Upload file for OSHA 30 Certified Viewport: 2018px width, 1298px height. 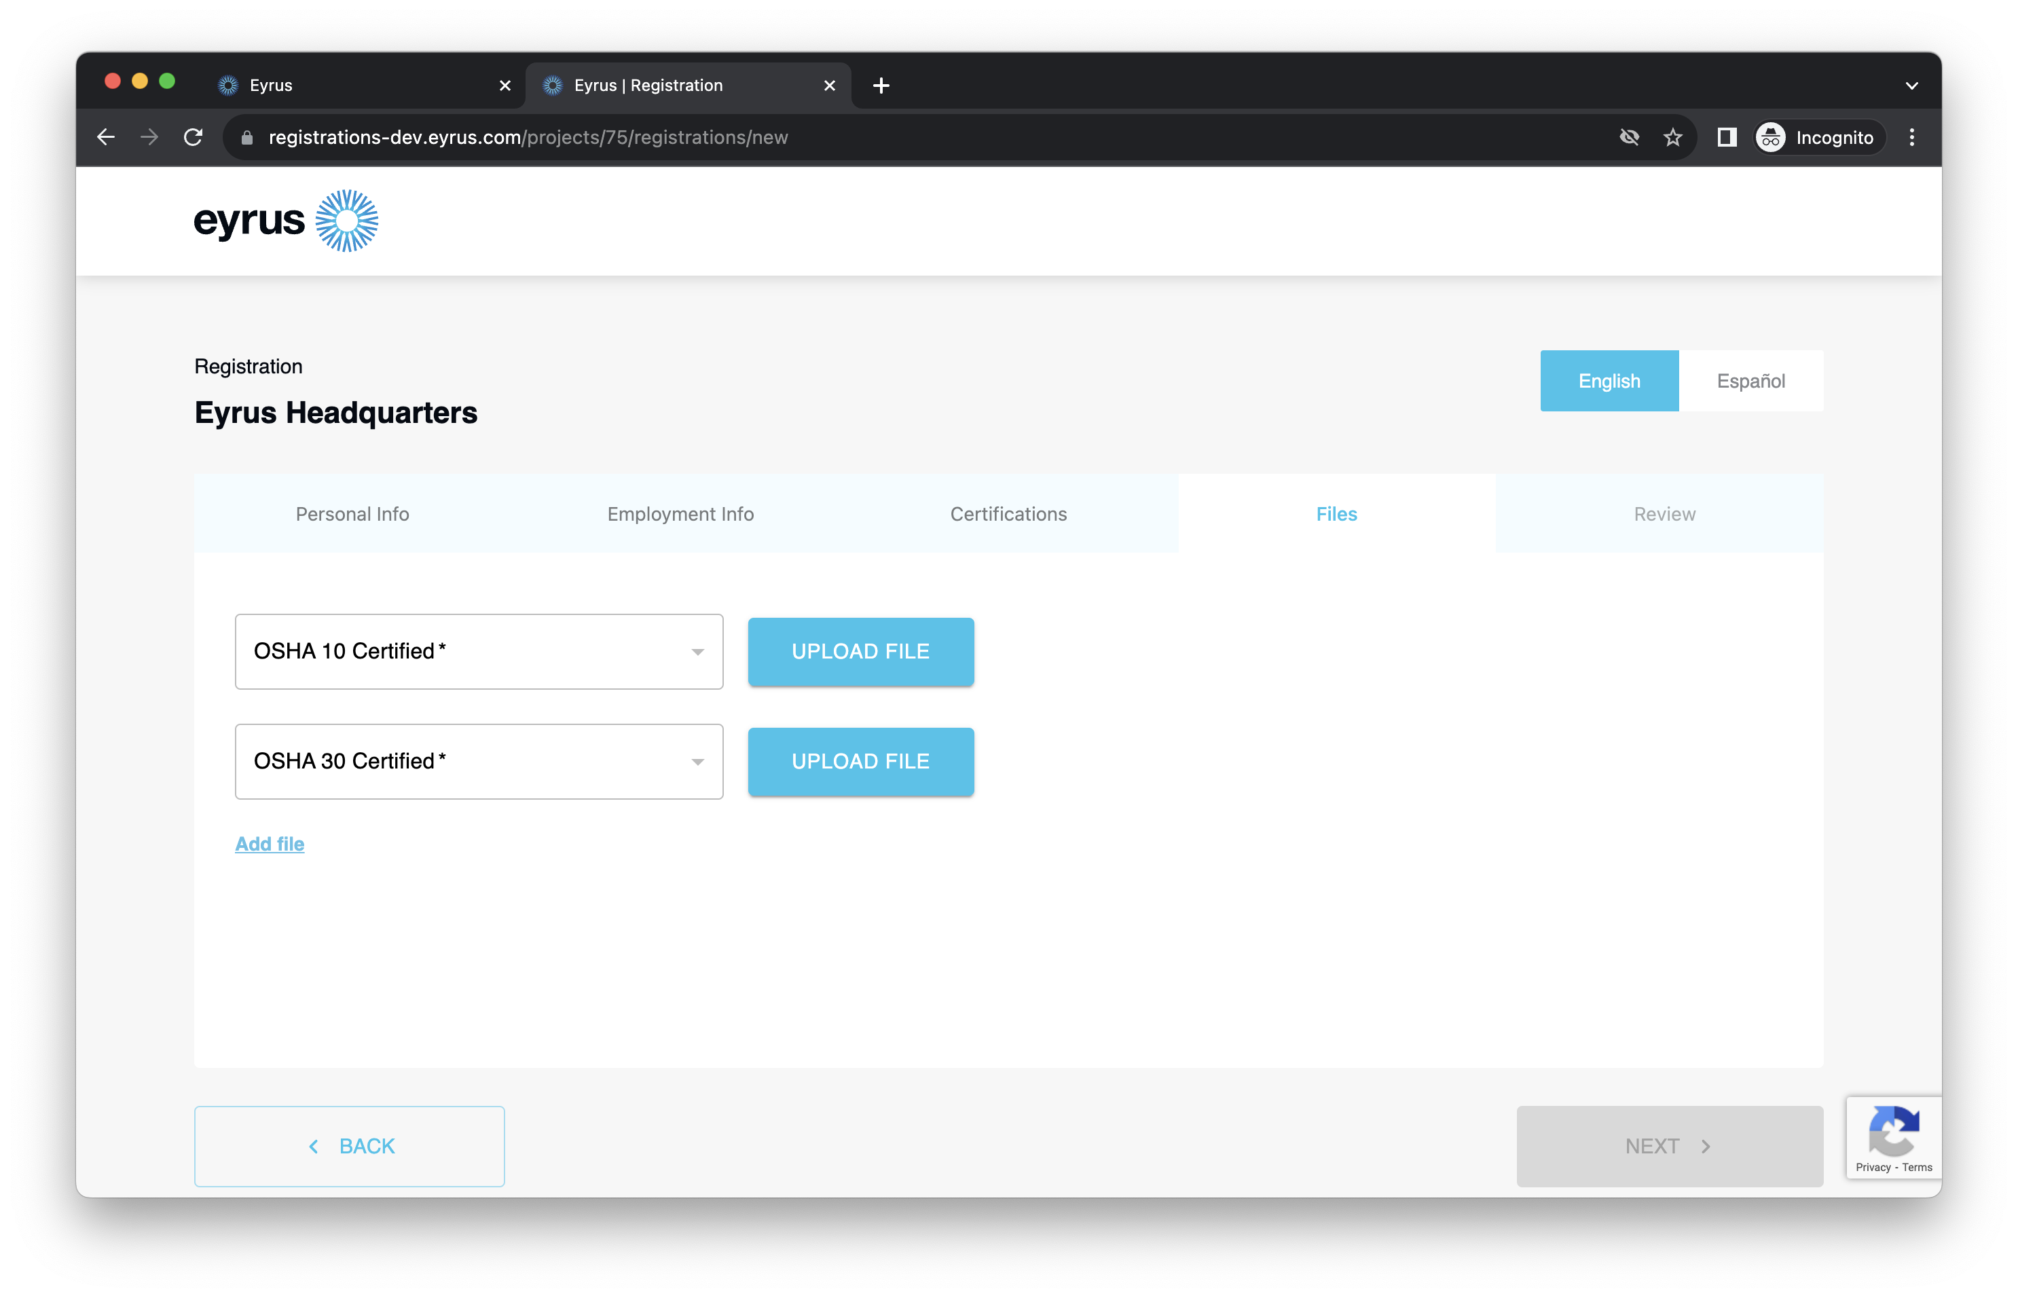[x=861, y=761]
